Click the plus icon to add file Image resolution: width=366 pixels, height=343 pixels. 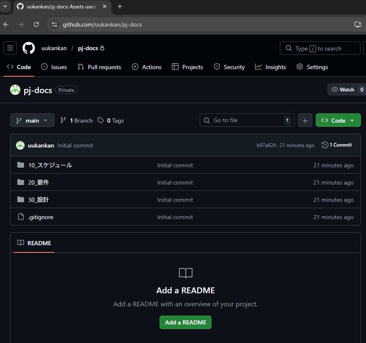click(x=305, y=121)
